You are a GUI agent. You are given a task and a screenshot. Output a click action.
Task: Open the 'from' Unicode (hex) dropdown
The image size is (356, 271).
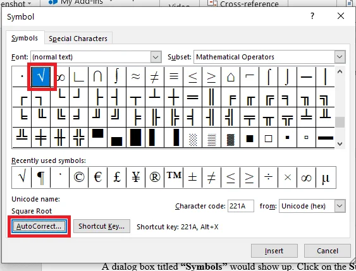[x=340, y=206]
